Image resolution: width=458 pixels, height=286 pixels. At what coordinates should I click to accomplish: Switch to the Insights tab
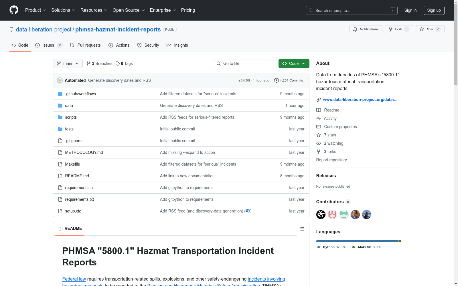coord(177,45)
